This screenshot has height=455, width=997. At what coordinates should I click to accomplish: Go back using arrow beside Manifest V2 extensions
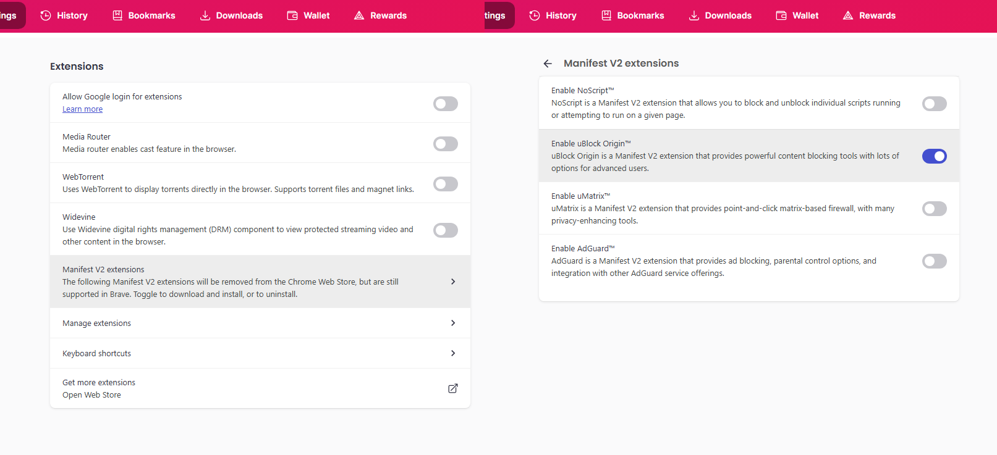point(548,64)
